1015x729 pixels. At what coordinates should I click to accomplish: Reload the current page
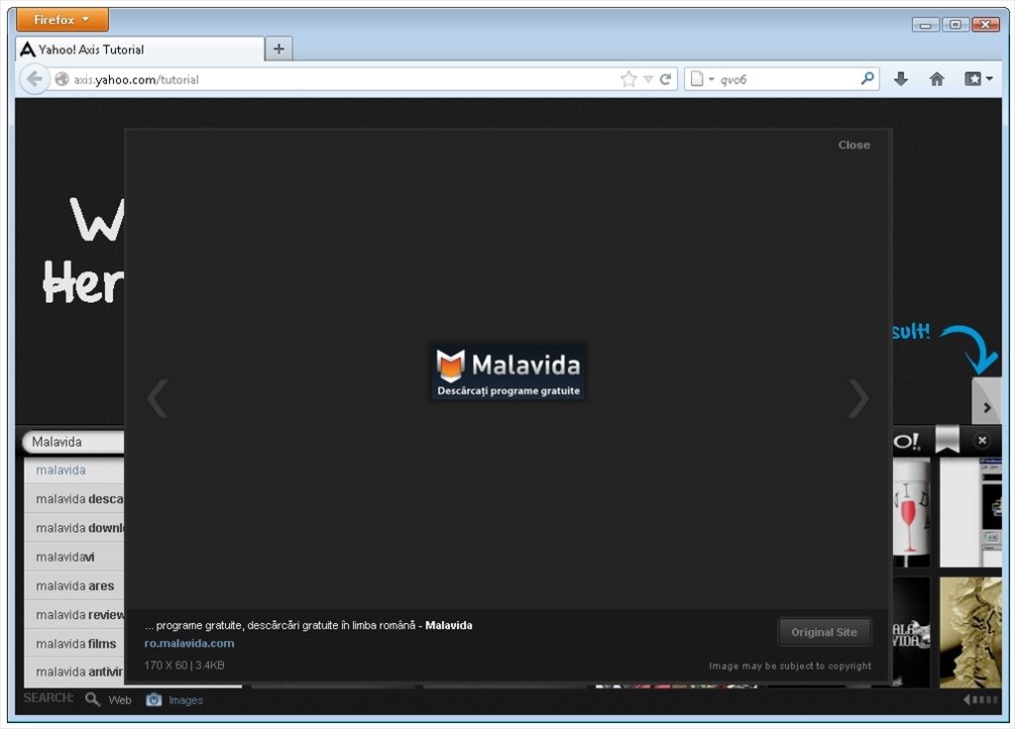tap(665, 79)
